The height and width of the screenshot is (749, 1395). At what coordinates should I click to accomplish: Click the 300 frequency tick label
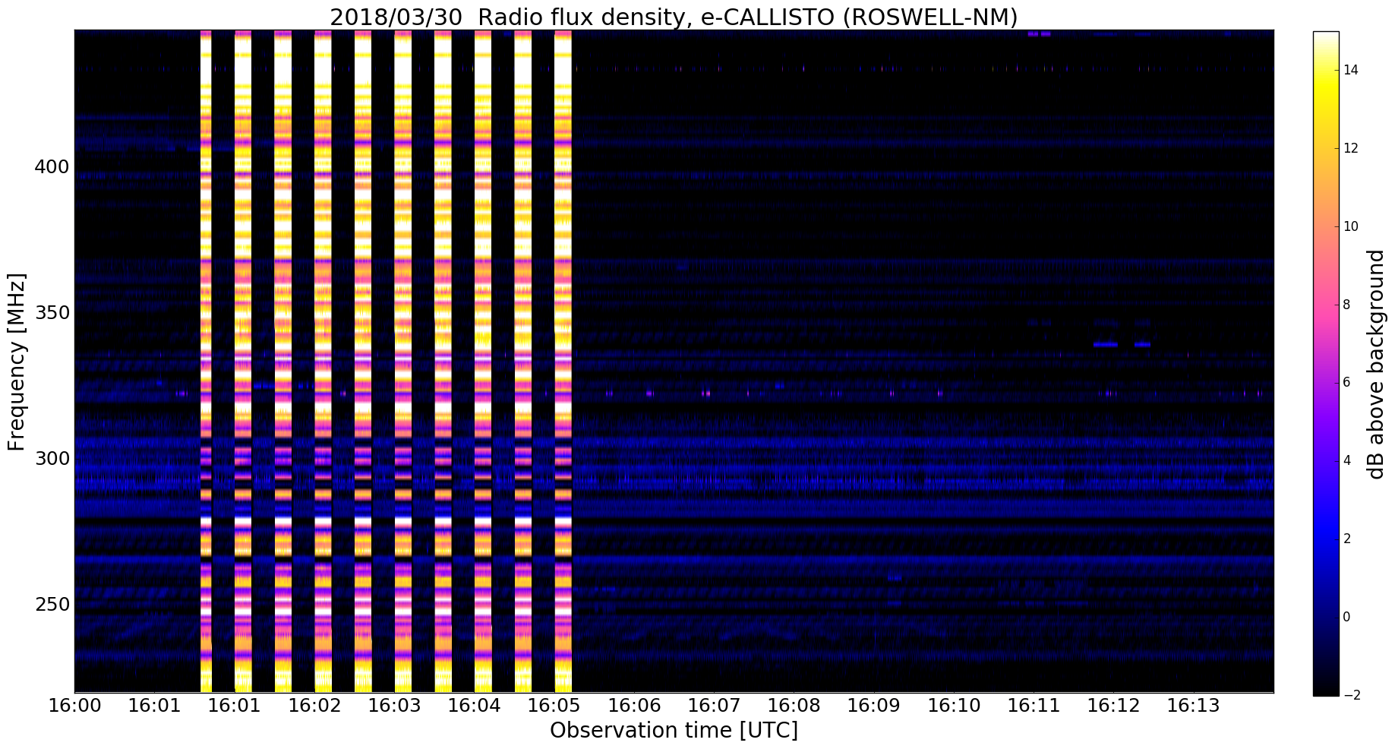click(52, 459)
